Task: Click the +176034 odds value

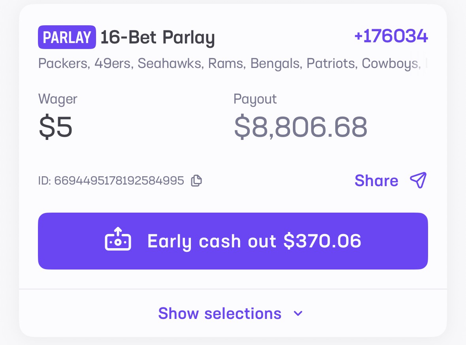Action: pyautogui.click(x=391, y=36)
